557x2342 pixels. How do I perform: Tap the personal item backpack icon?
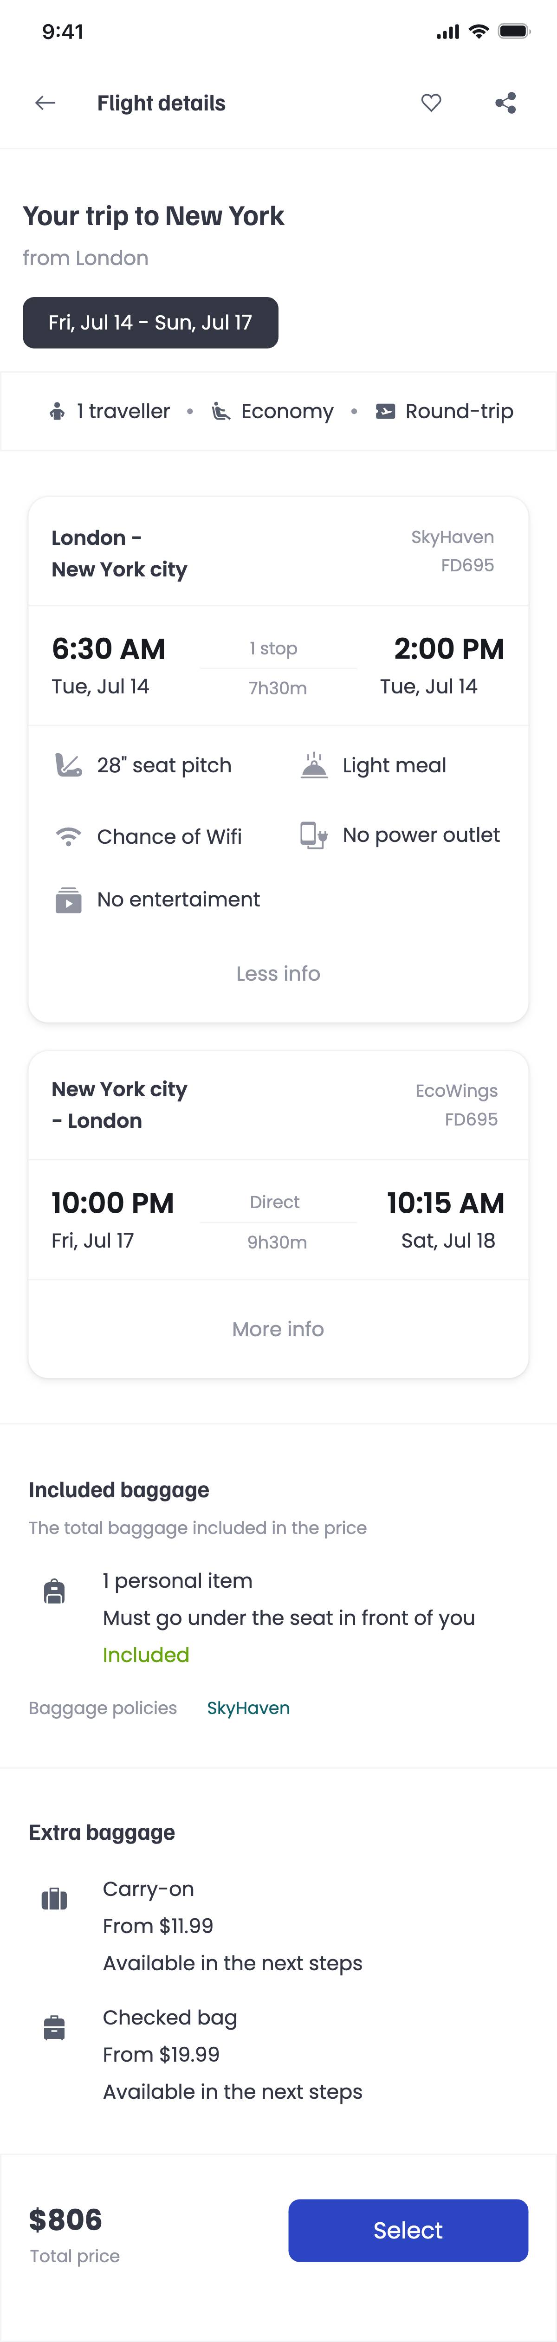click(54, 1592)
